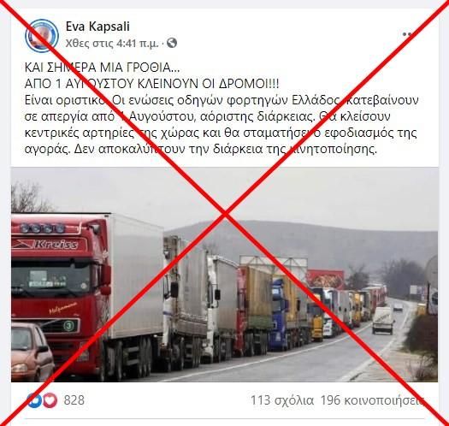Open the 196 κοινοποιήσεις shares link
The image size is (449, 426).
pyautogui.click(x=372, y=400)
